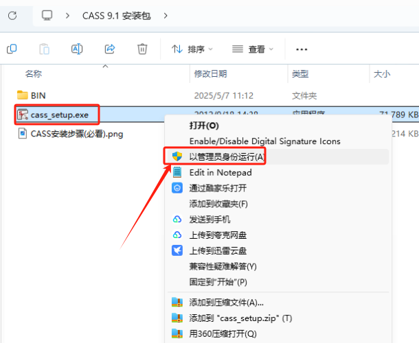Click the archive icon beside 添加到 "cass_setup.zip"
Viewport: 419px width, 343px height.
pyautogui.click(x=177, y=318)
